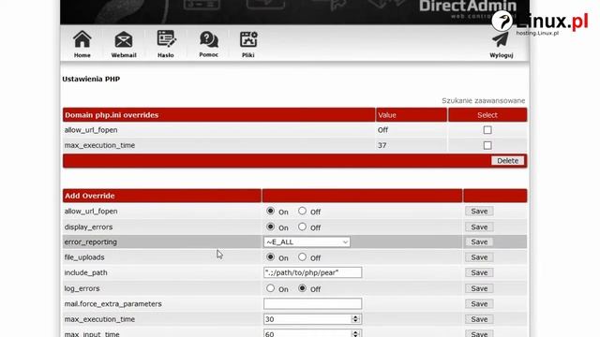Set allow_url_fopen to On

click(270, 211)
